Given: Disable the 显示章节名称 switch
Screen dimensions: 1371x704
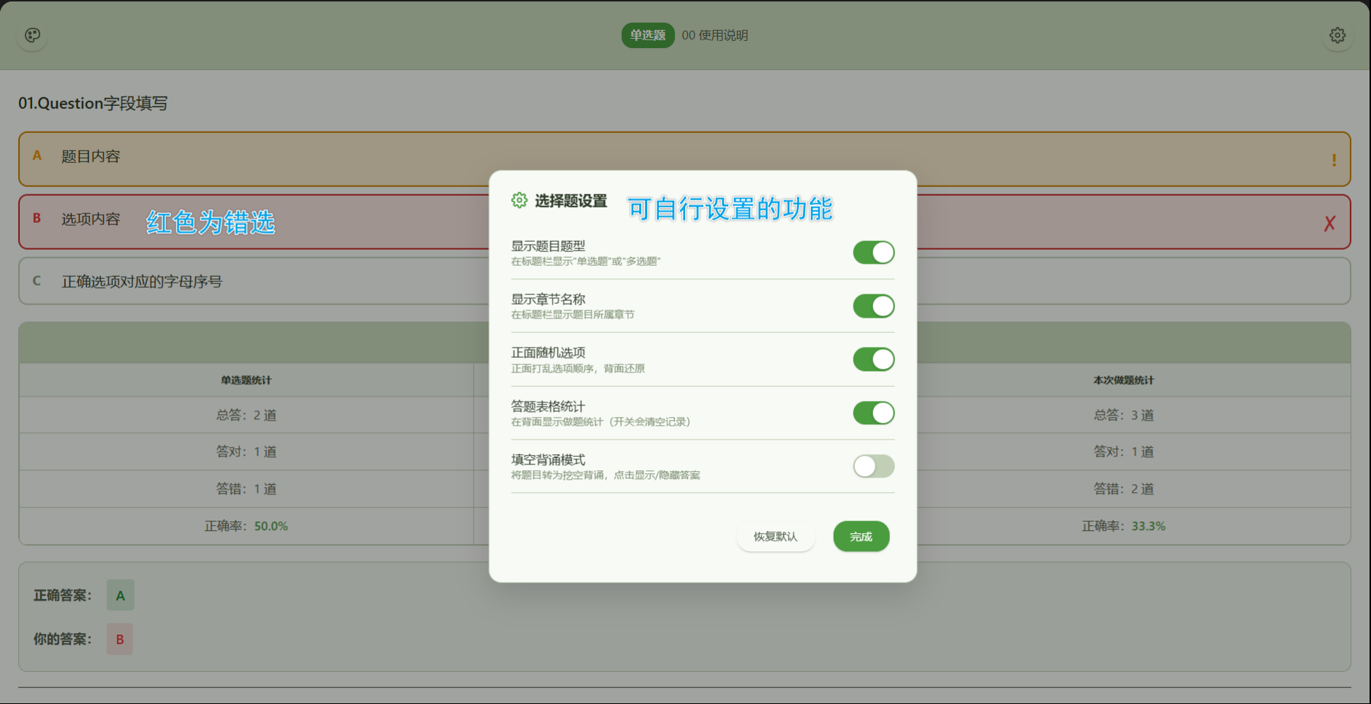Looking at the screenshot, I should tap(874, 306).
